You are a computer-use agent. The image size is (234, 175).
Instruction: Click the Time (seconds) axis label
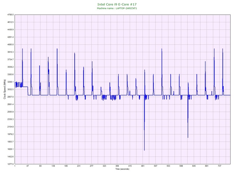point(122,169)
